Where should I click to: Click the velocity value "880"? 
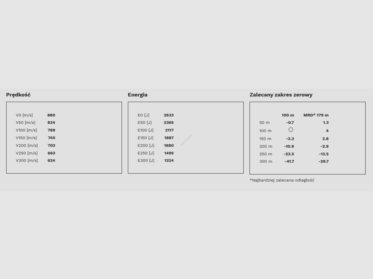[51, 115]
